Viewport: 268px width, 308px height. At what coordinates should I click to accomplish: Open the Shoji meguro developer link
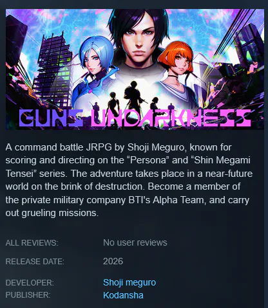pos(129,282)
